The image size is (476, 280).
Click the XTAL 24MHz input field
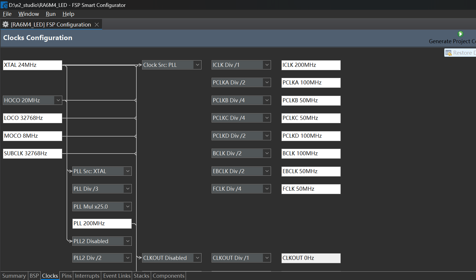pos(33,65)
